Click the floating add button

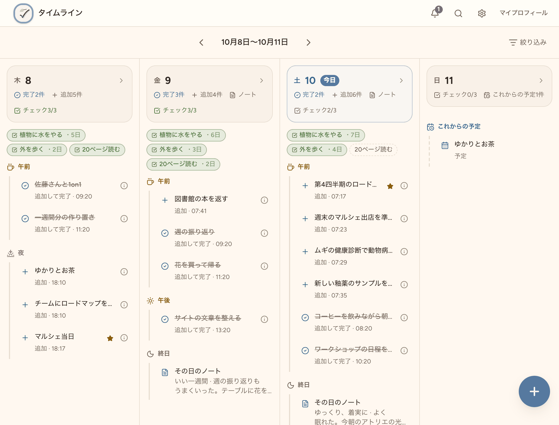click(534, 391)
